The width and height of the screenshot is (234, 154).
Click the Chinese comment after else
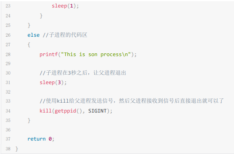65,35
